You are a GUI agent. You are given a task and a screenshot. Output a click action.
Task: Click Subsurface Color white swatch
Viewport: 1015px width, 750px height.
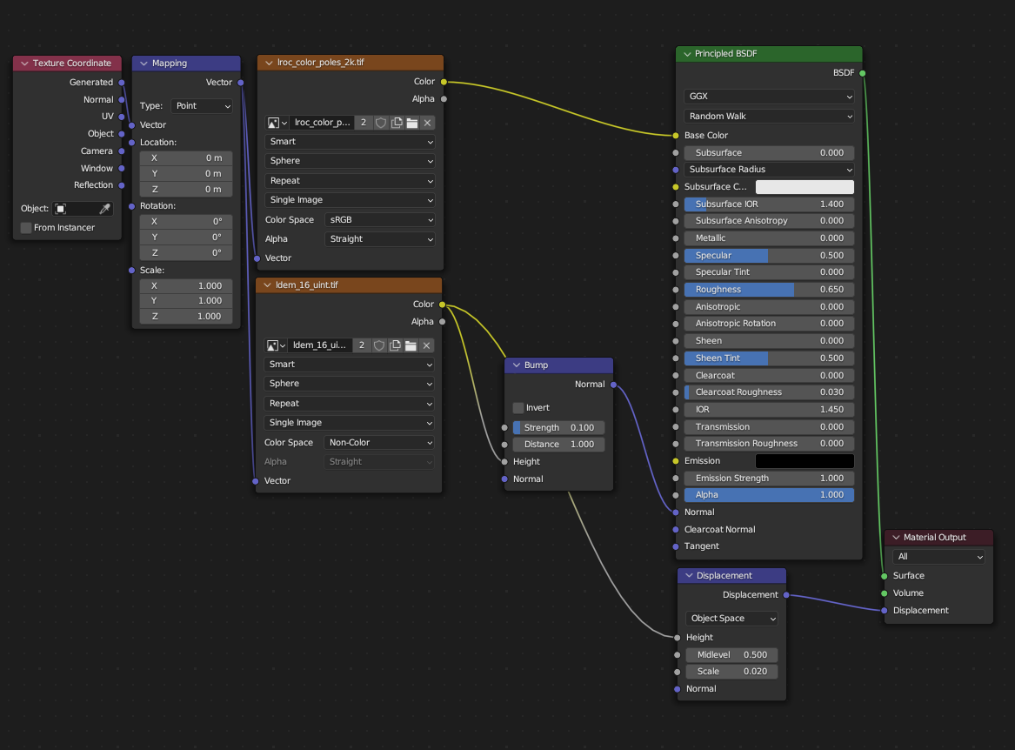[x=805, y=186]
